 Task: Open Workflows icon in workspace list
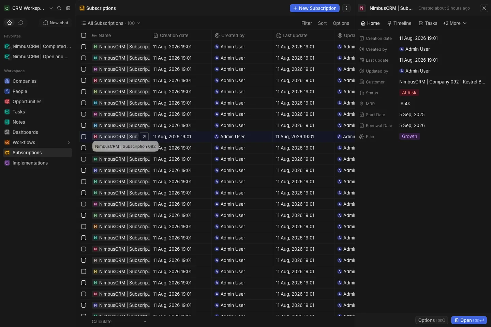[7, 142]
